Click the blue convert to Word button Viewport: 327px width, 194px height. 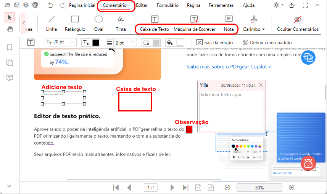tap(308, 57)
